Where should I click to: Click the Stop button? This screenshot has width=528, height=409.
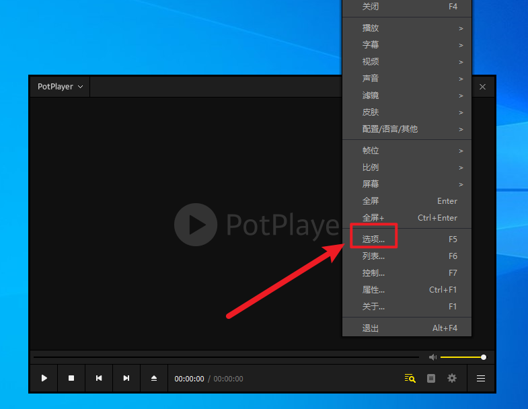click(71, 378)
